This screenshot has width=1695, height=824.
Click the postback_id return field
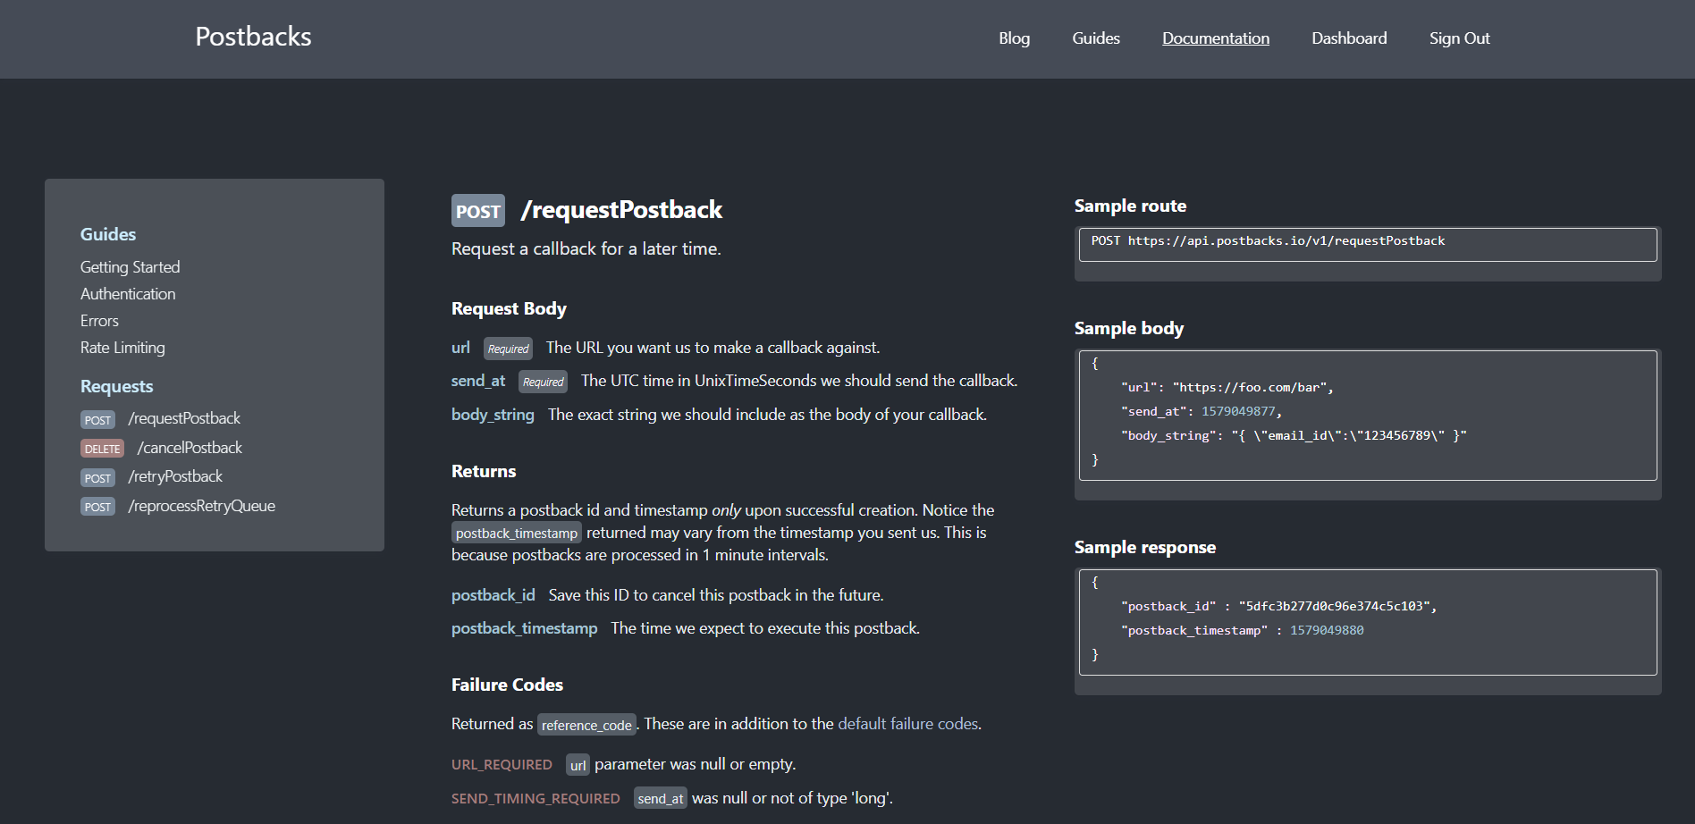pyautogui.click(x=493, y=595)
